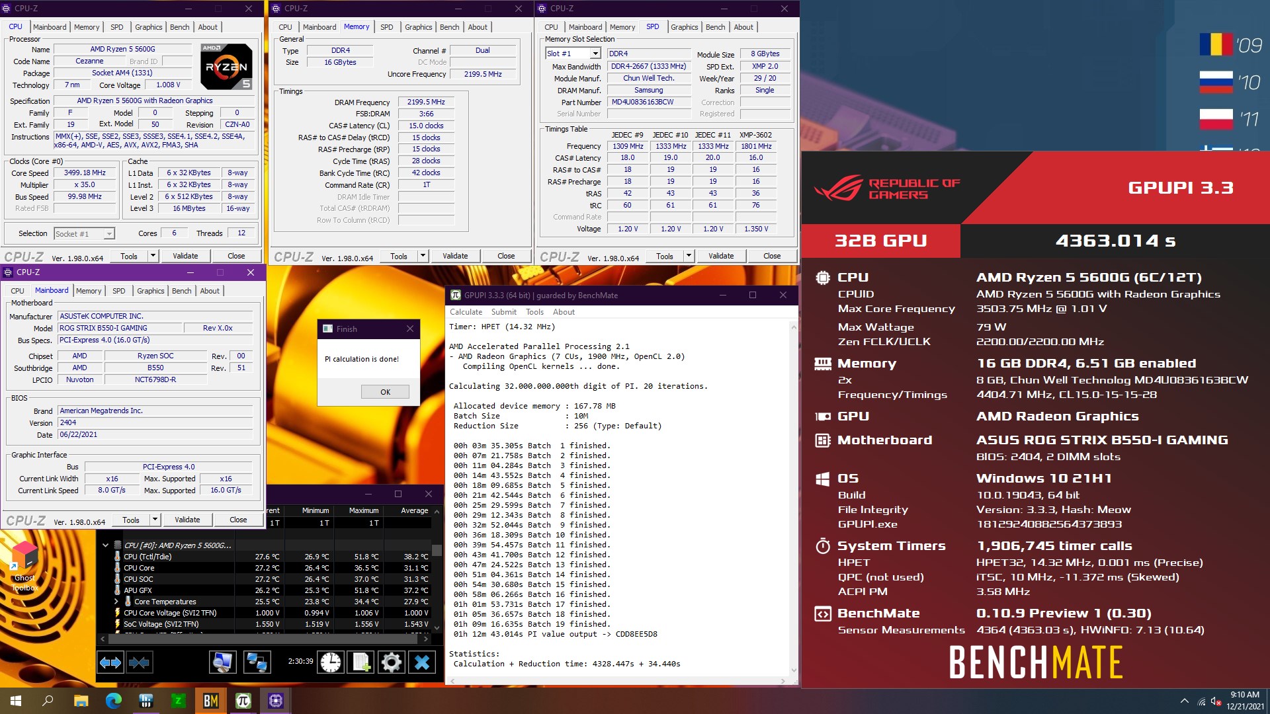Open the Slot #1 memory slot dropdown

(595, 54)
